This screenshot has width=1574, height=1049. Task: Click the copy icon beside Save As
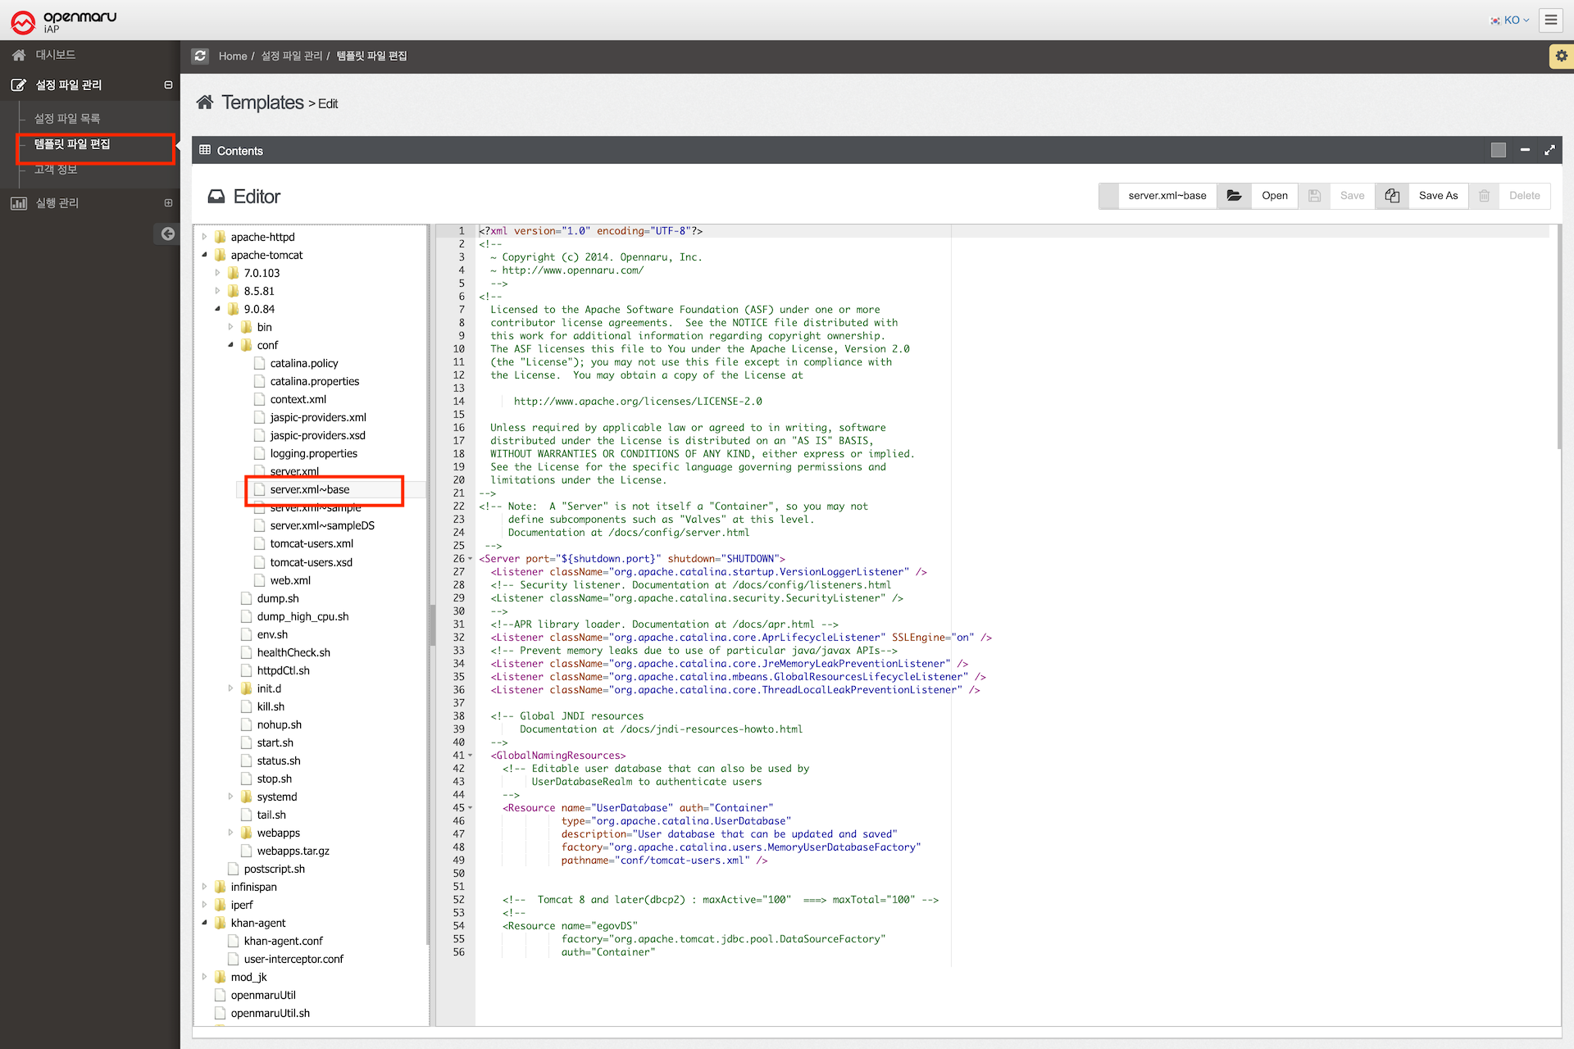point(1392,196)
